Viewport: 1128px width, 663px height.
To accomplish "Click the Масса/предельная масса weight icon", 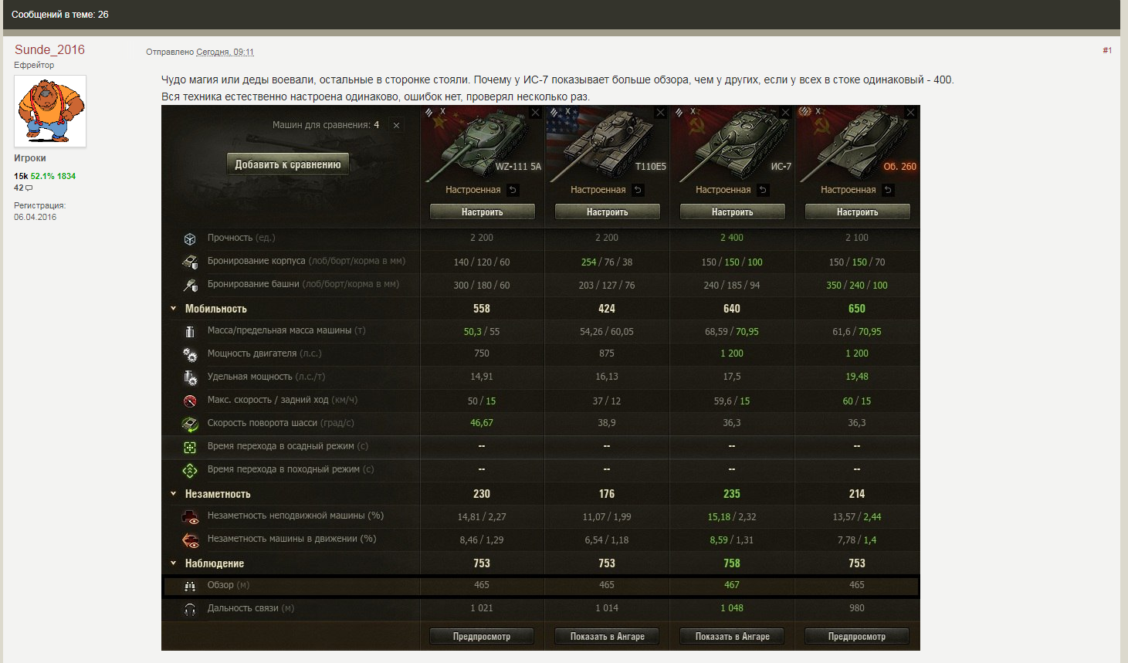I will pyautogui.click(x=190, y=331).
